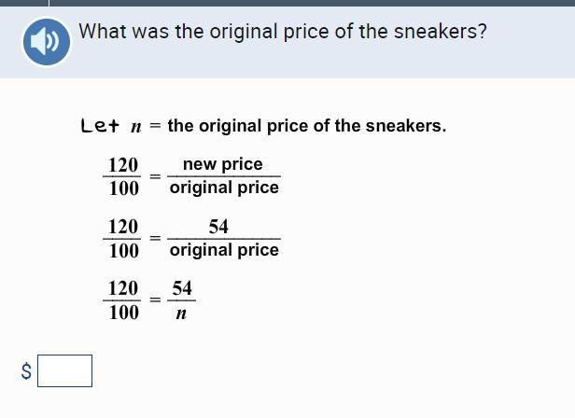Click the first 'original price' denominator

(224, 188)
